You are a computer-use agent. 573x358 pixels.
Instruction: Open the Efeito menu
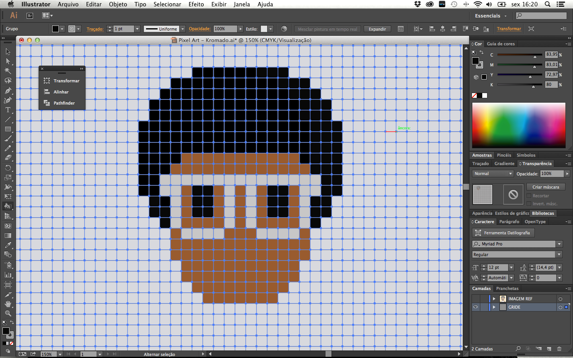[x=196, y=4]
